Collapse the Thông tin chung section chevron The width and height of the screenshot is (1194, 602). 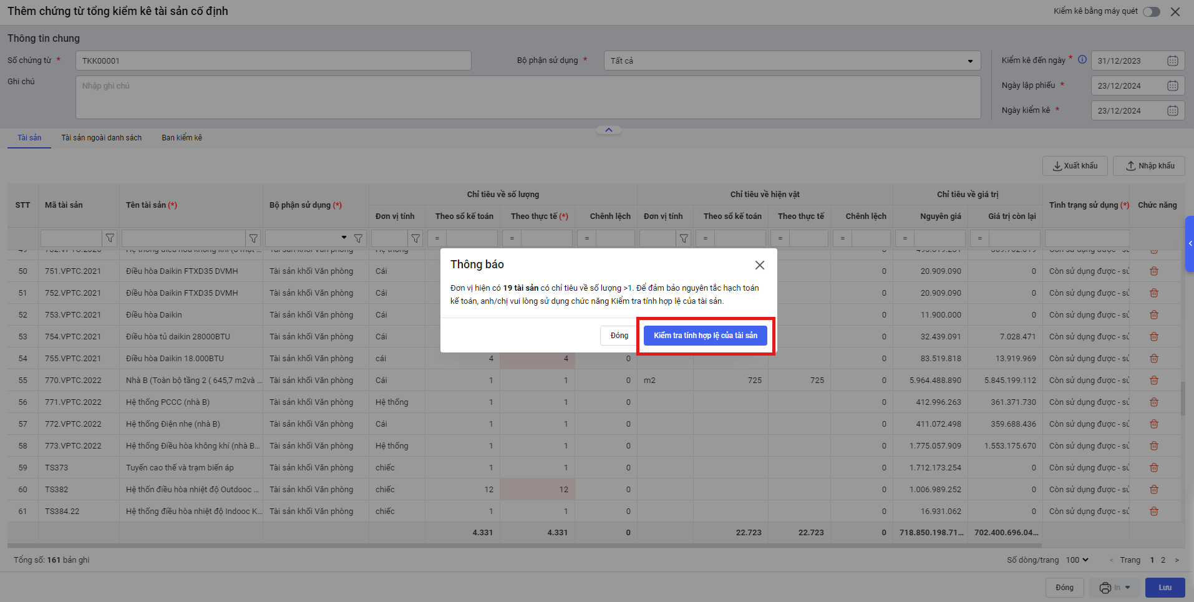pos(608,130)
